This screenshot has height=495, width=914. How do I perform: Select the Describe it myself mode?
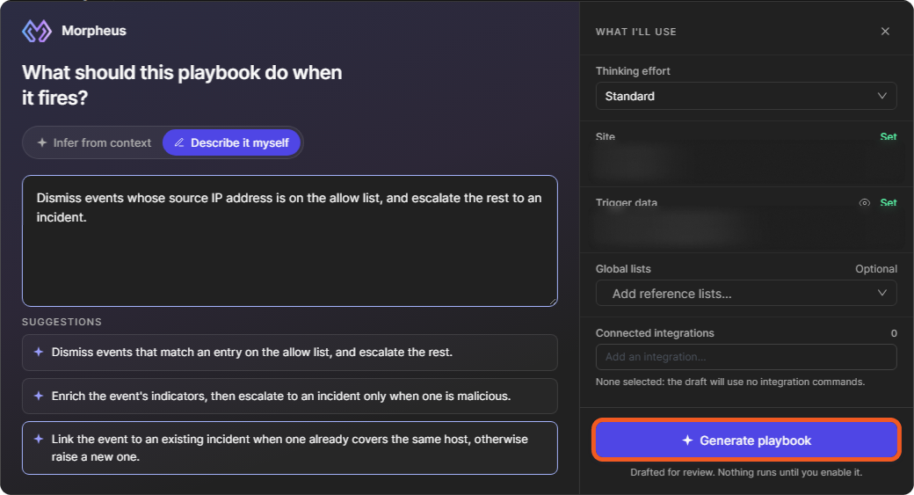[231, 142]
